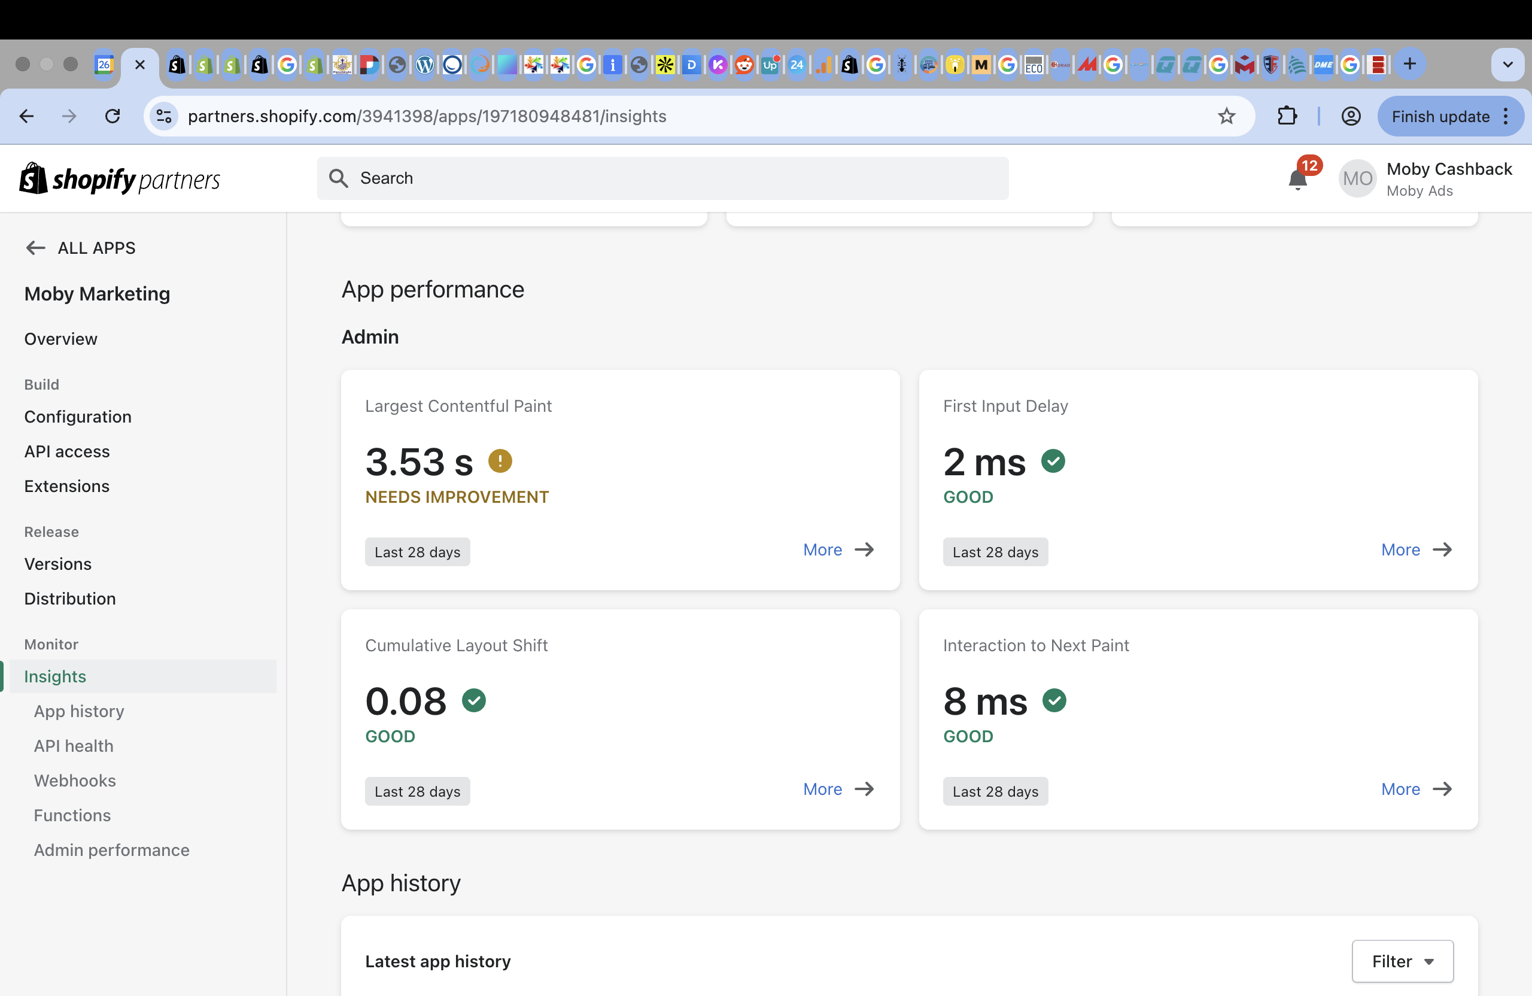Open App history sidebar sub-item

[79, 710]
